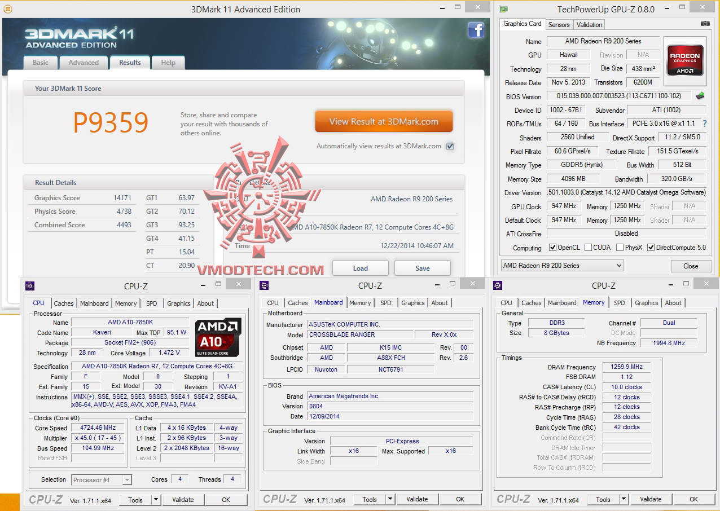Click the 3DMark 11 title bar app icon
720x511 pixels.
click(x=7, y=9)
